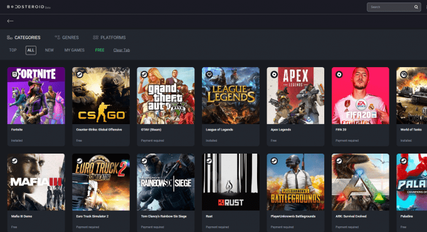Click the Epic Games badge on Fortnite cover
The width and height of the screenshot is (427, 232).
(x=14, y=75)
